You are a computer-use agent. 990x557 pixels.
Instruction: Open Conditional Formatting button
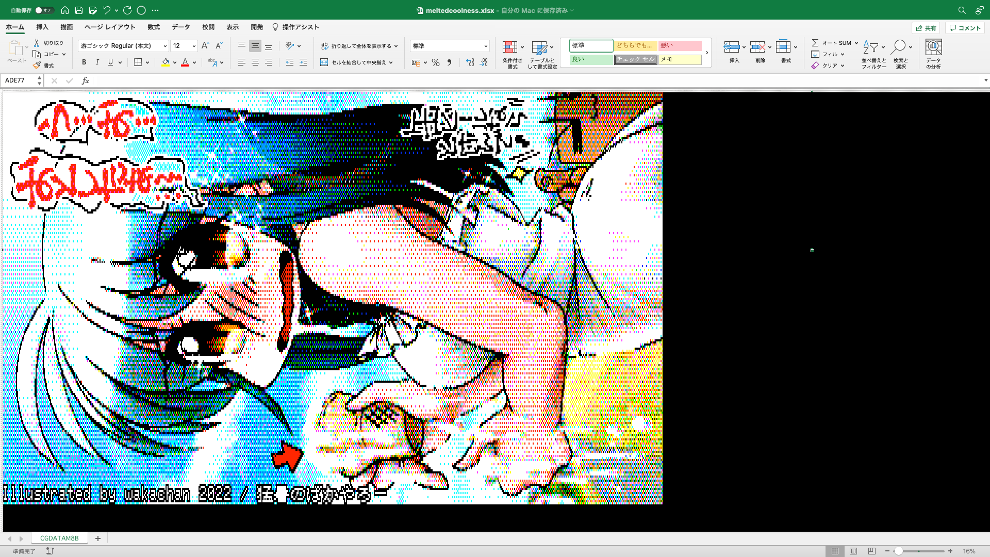[513, 54]
